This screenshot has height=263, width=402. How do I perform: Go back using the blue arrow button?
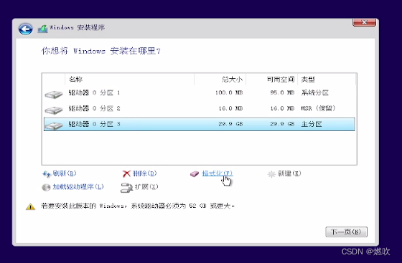click(25, 29)
